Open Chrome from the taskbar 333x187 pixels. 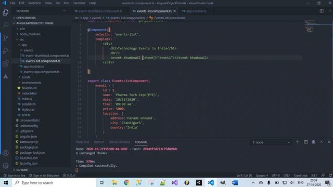(126, 182)
